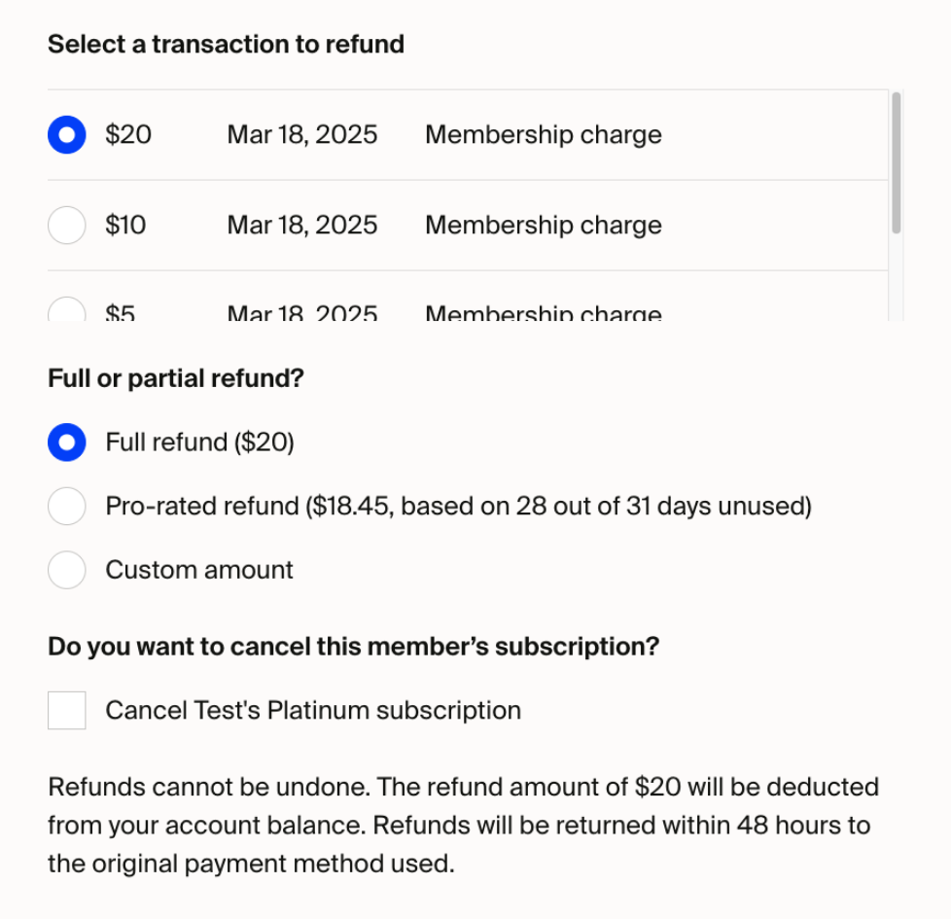
Task: Choose the Full refund ($20) option
Action: click(66, 442)
